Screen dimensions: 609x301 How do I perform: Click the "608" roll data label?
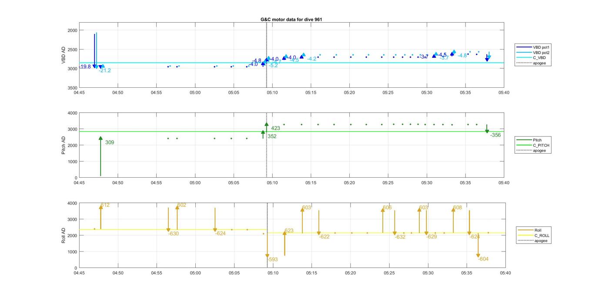pyautogui.click(x=457, y=208)
